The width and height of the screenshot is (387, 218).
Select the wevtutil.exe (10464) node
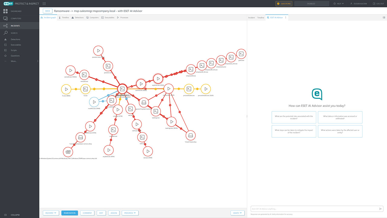click(70, 71)
